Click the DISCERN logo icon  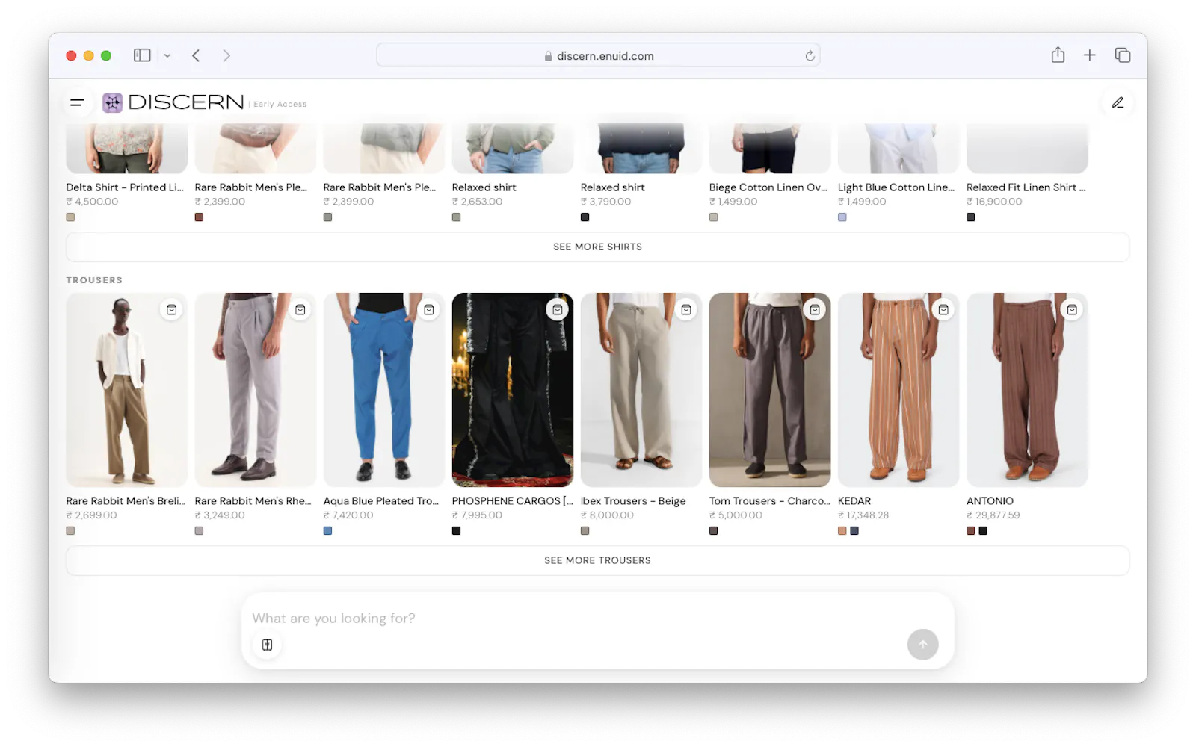click(112, 103)
